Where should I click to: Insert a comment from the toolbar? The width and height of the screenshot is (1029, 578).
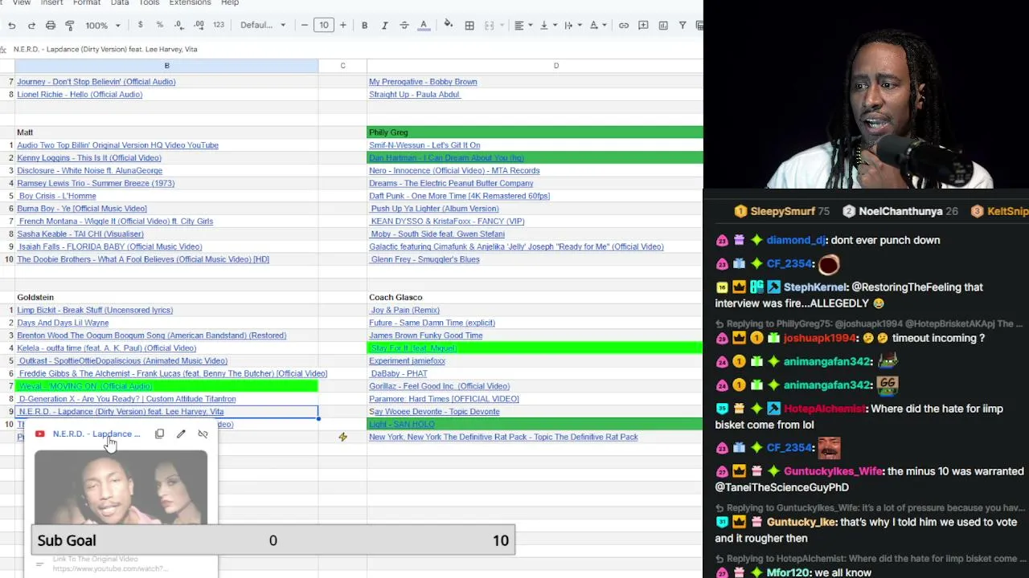[x=643, y=26]
